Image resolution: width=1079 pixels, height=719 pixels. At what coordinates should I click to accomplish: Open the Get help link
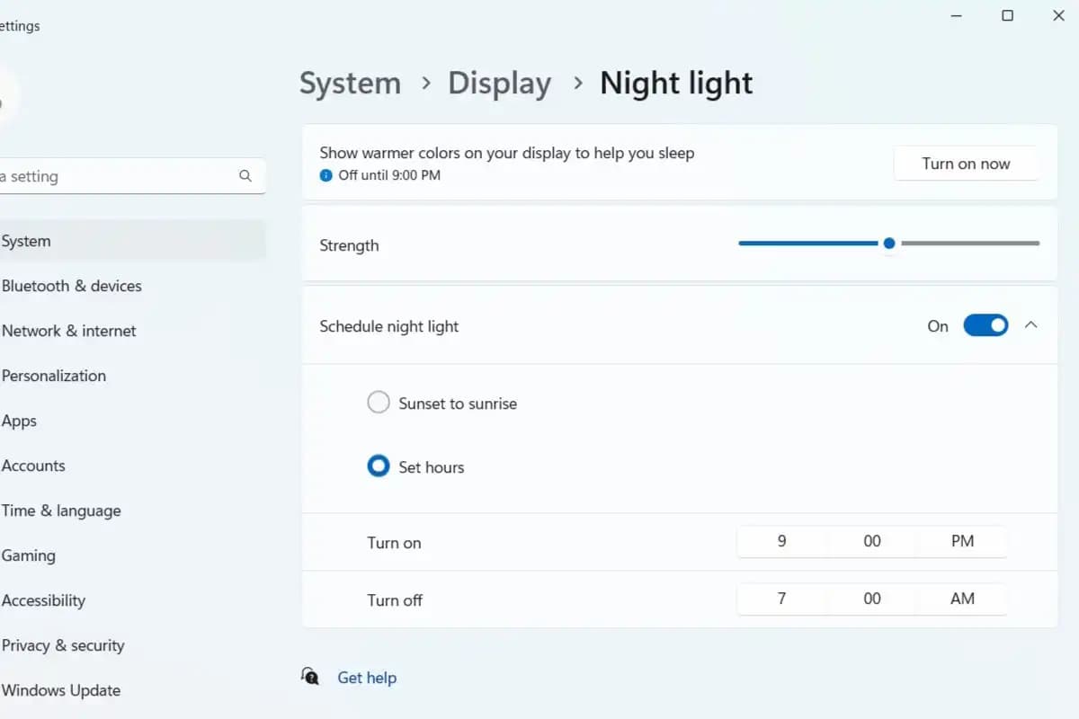pyautogui.click(x=367, y=678)
